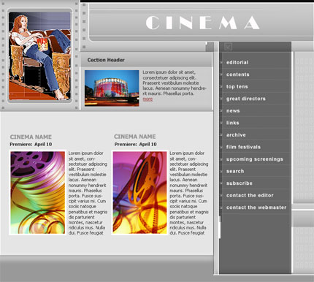This screenshot has width=314, height=282.
Task: Click the news menu entry
Action: point(233,111)
